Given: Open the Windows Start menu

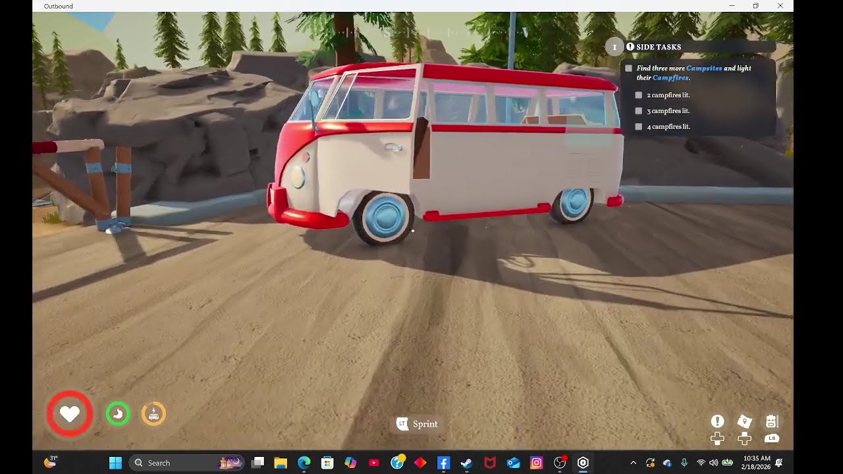Looking at the screenshot, I should coord(115,463).
